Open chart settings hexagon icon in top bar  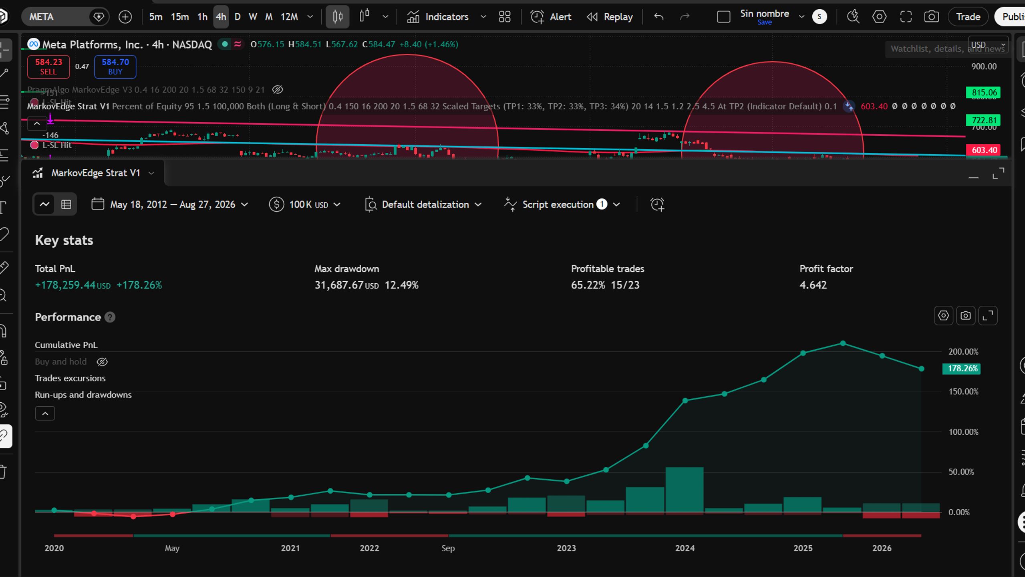[879, 17]
